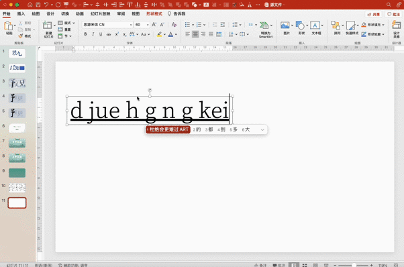Click the Redo icon in title bar
The height and width of the screenshot is (267, 404).
[58, 5]
